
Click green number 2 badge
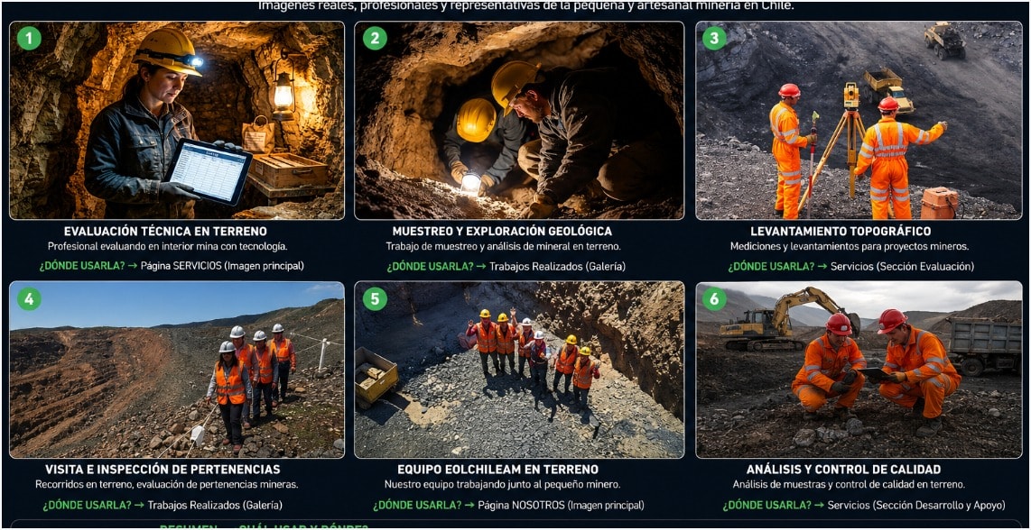point(375,38)
